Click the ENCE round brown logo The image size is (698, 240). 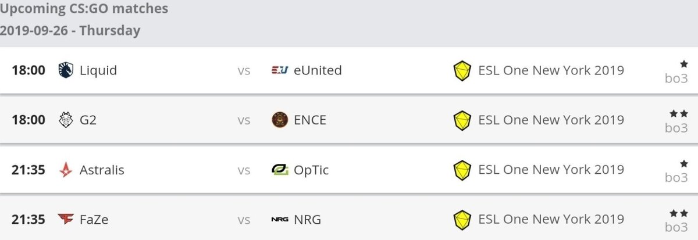coord(280,120)
